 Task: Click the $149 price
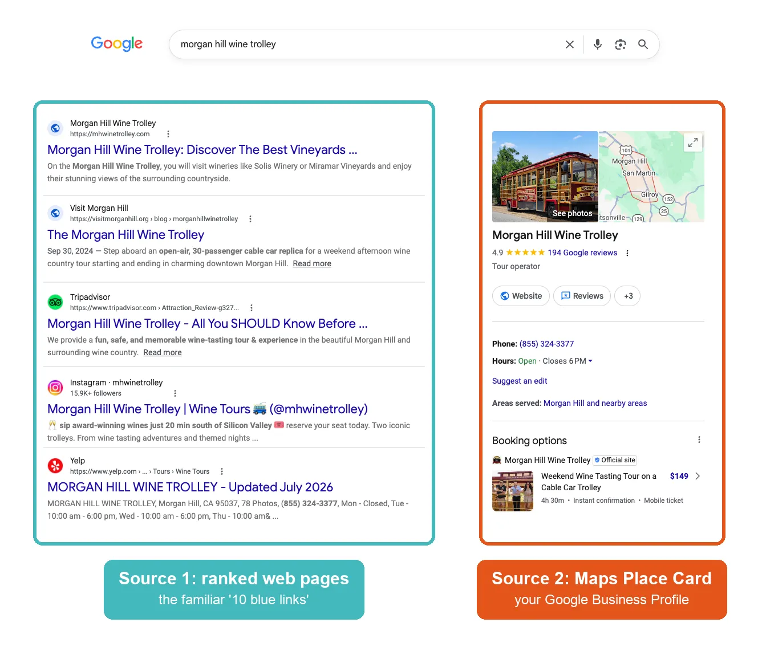(679, 476)
